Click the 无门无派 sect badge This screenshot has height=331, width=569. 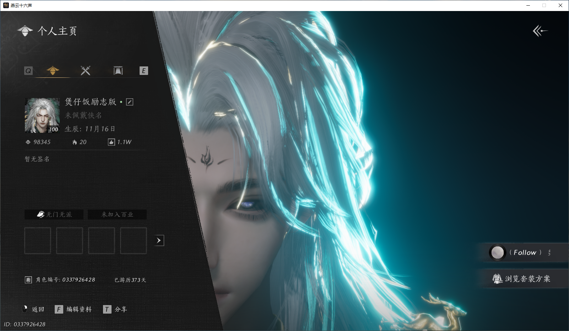click(54, 215)
